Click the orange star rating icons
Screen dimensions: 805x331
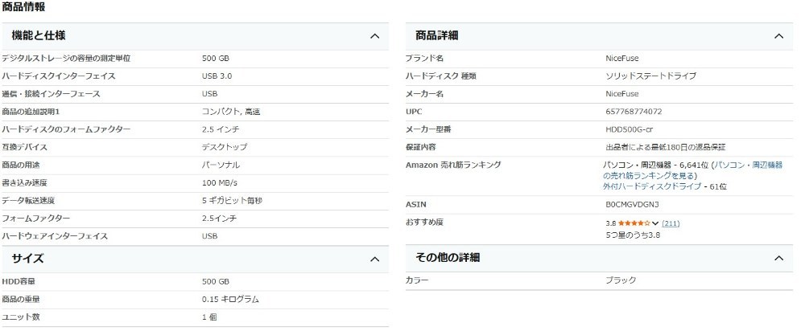634,223
